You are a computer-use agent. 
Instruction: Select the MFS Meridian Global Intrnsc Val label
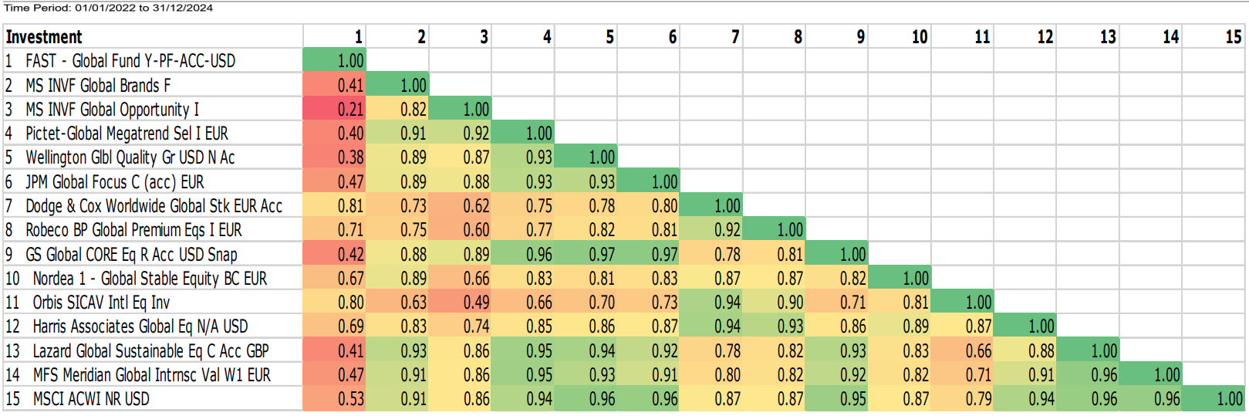click(x=151, y=375)
